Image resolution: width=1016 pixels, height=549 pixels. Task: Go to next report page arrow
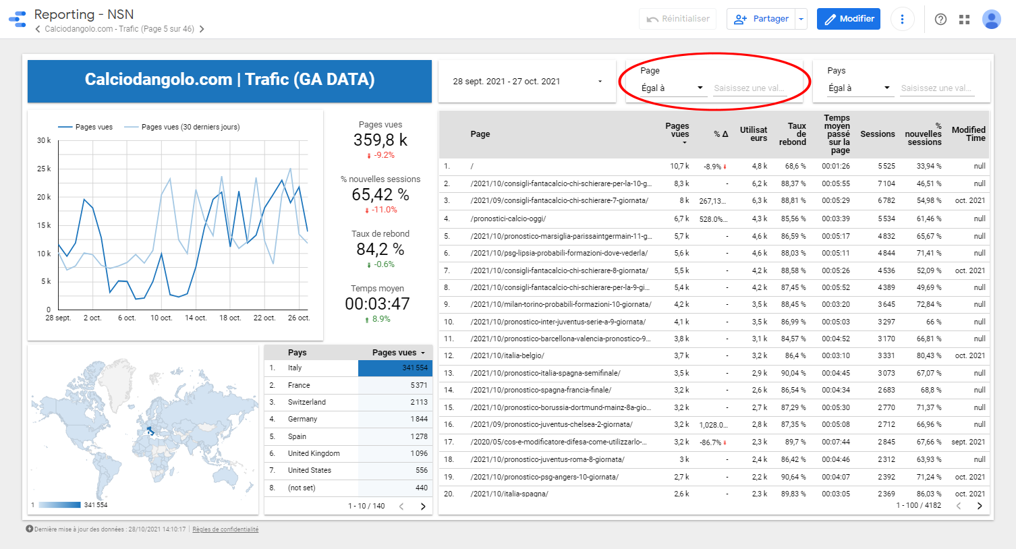(x=202, y=29)
